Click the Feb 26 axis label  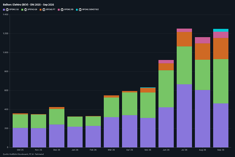93,150
